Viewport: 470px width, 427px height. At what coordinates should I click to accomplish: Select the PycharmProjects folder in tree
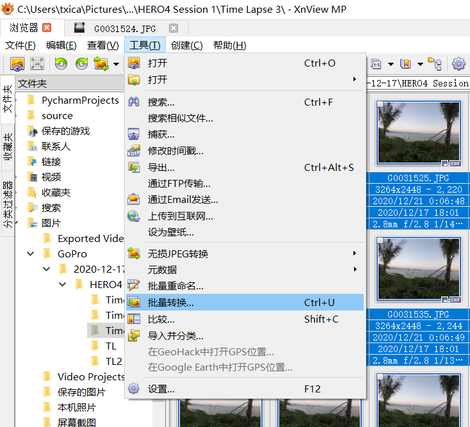(80, 101)
